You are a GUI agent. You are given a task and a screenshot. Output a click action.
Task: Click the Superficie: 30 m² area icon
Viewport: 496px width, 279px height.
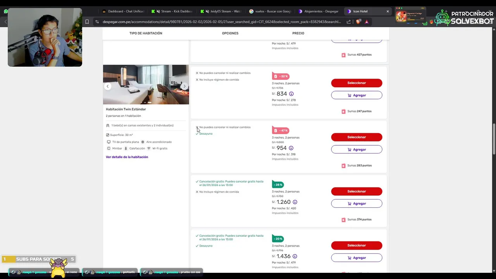(x=108, y=135)
